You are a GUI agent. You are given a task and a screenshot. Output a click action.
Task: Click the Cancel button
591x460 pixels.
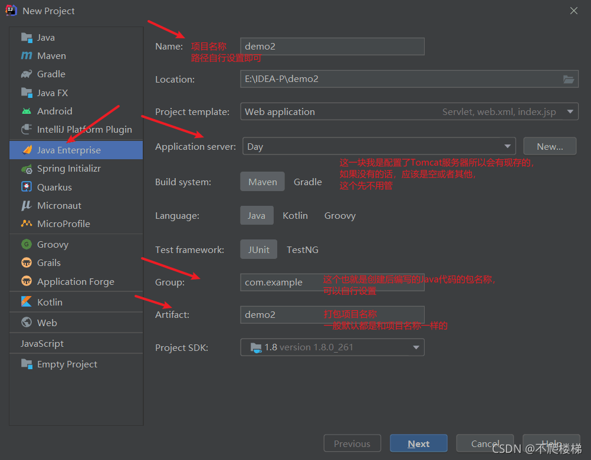tap(485, 443)
